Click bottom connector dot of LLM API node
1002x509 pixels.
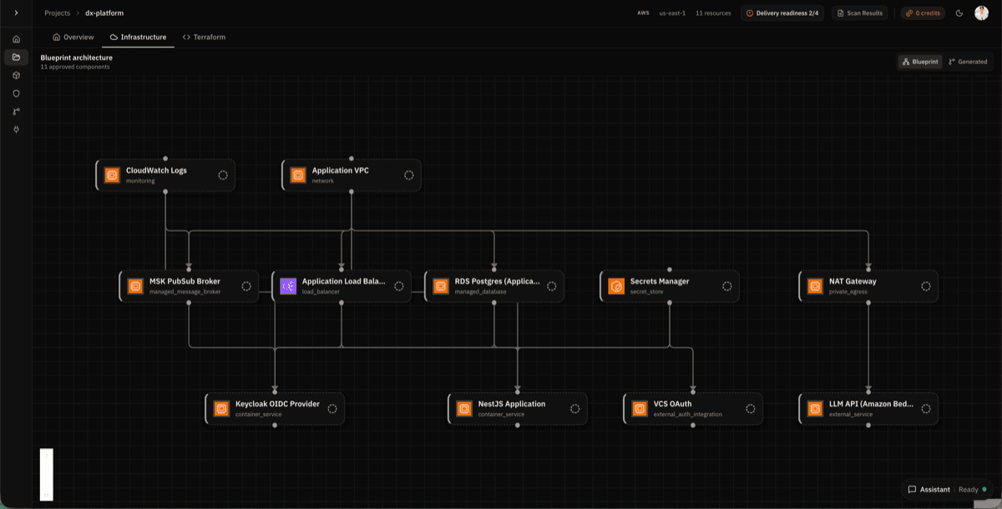pos(868,425)
